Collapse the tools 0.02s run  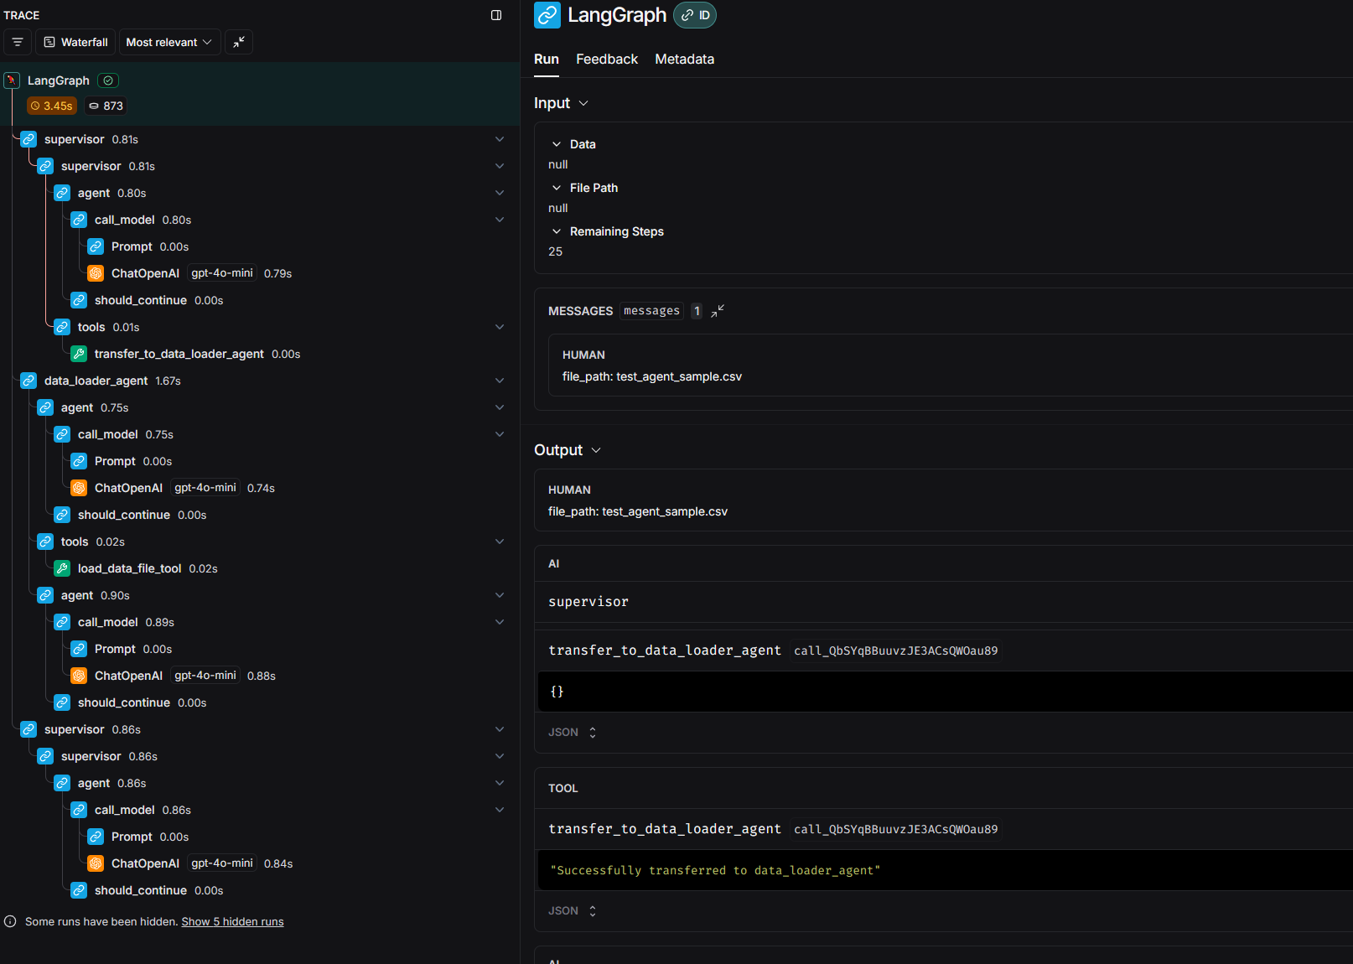pos(500,542)
